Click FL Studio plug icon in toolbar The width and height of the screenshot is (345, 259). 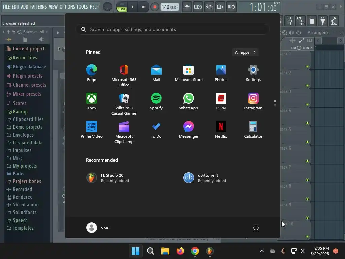(323, 21)
